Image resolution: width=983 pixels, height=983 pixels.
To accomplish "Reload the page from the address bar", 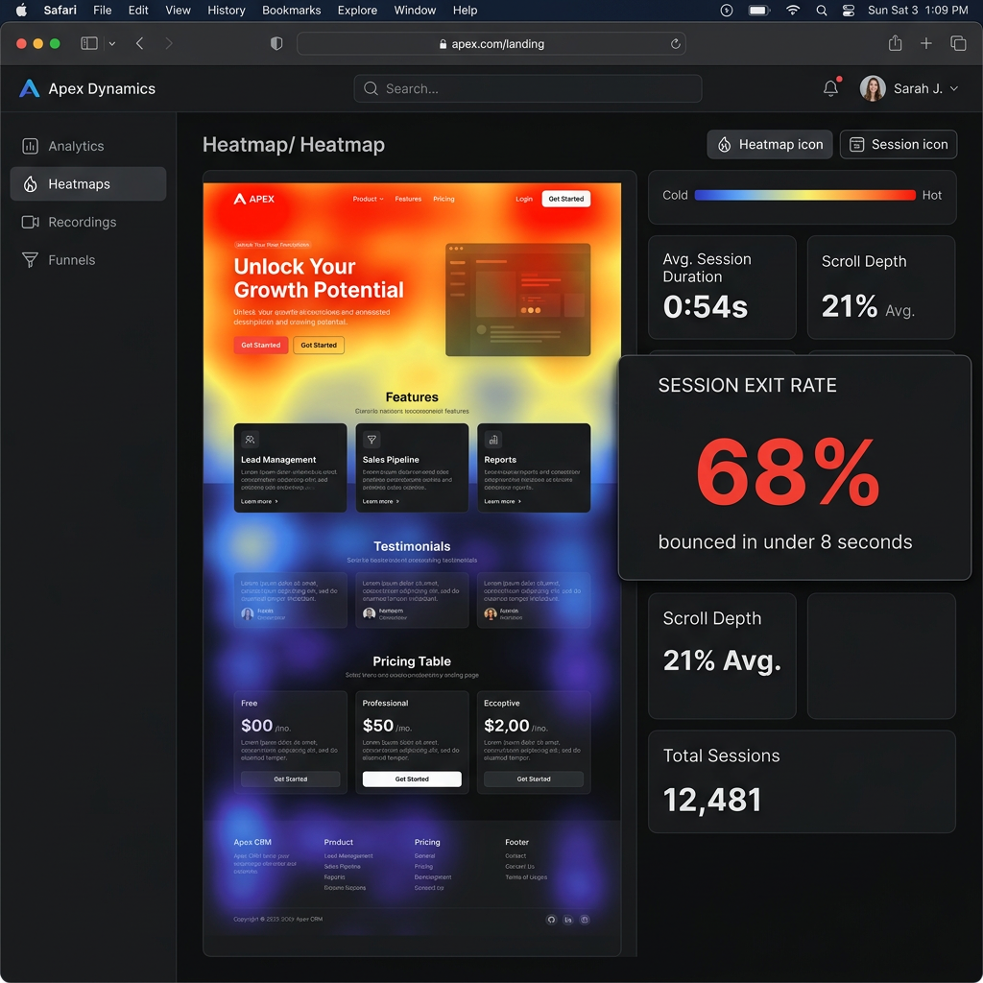I will point(675,43).
